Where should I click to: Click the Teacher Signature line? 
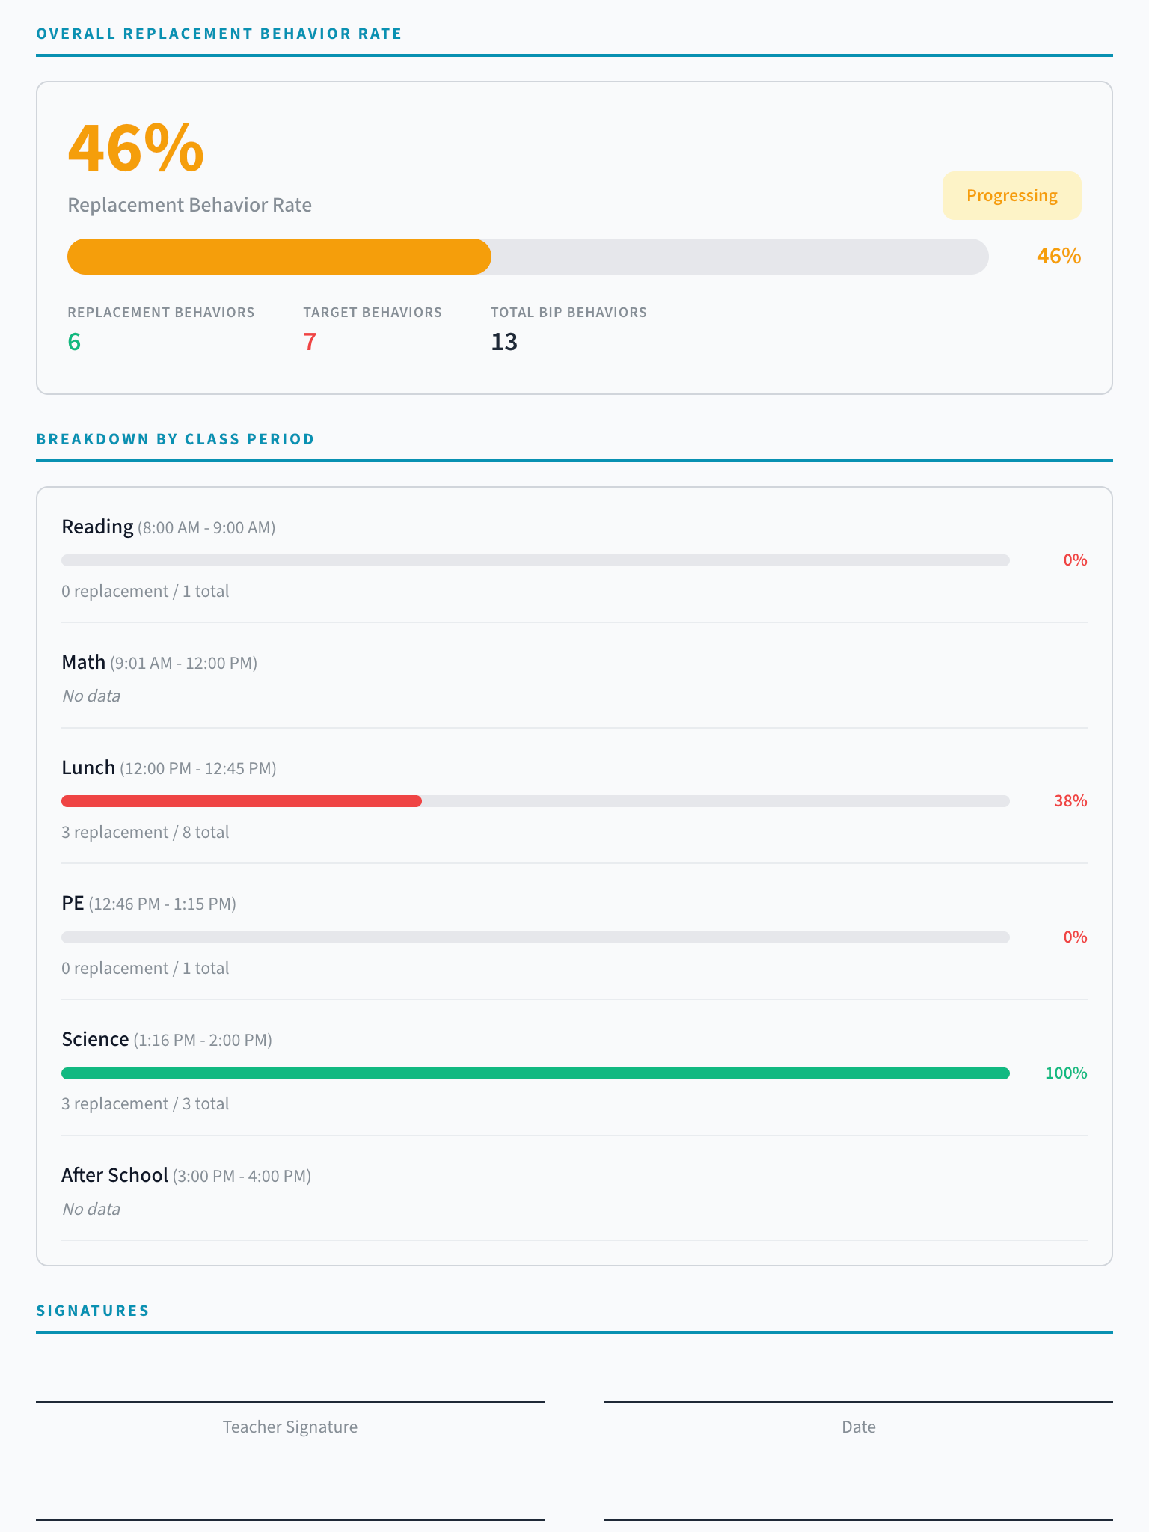(290, 1403)
